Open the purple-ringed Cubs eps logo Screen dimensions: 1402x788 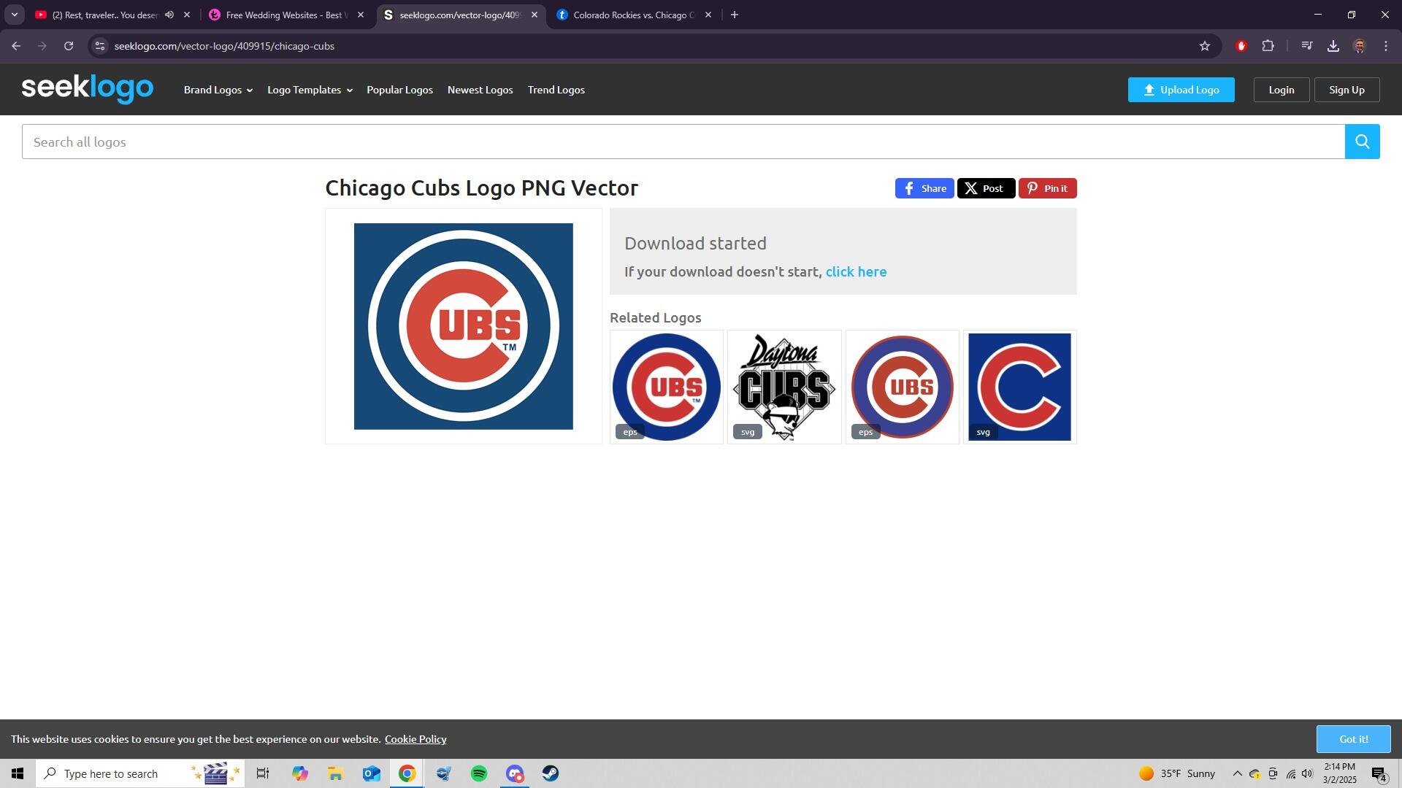tap(902, 387)
